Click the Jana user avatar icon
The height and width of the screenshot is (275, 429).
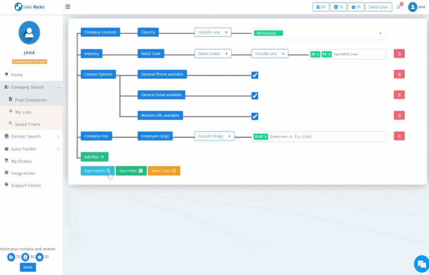click(x=412, y=7)
